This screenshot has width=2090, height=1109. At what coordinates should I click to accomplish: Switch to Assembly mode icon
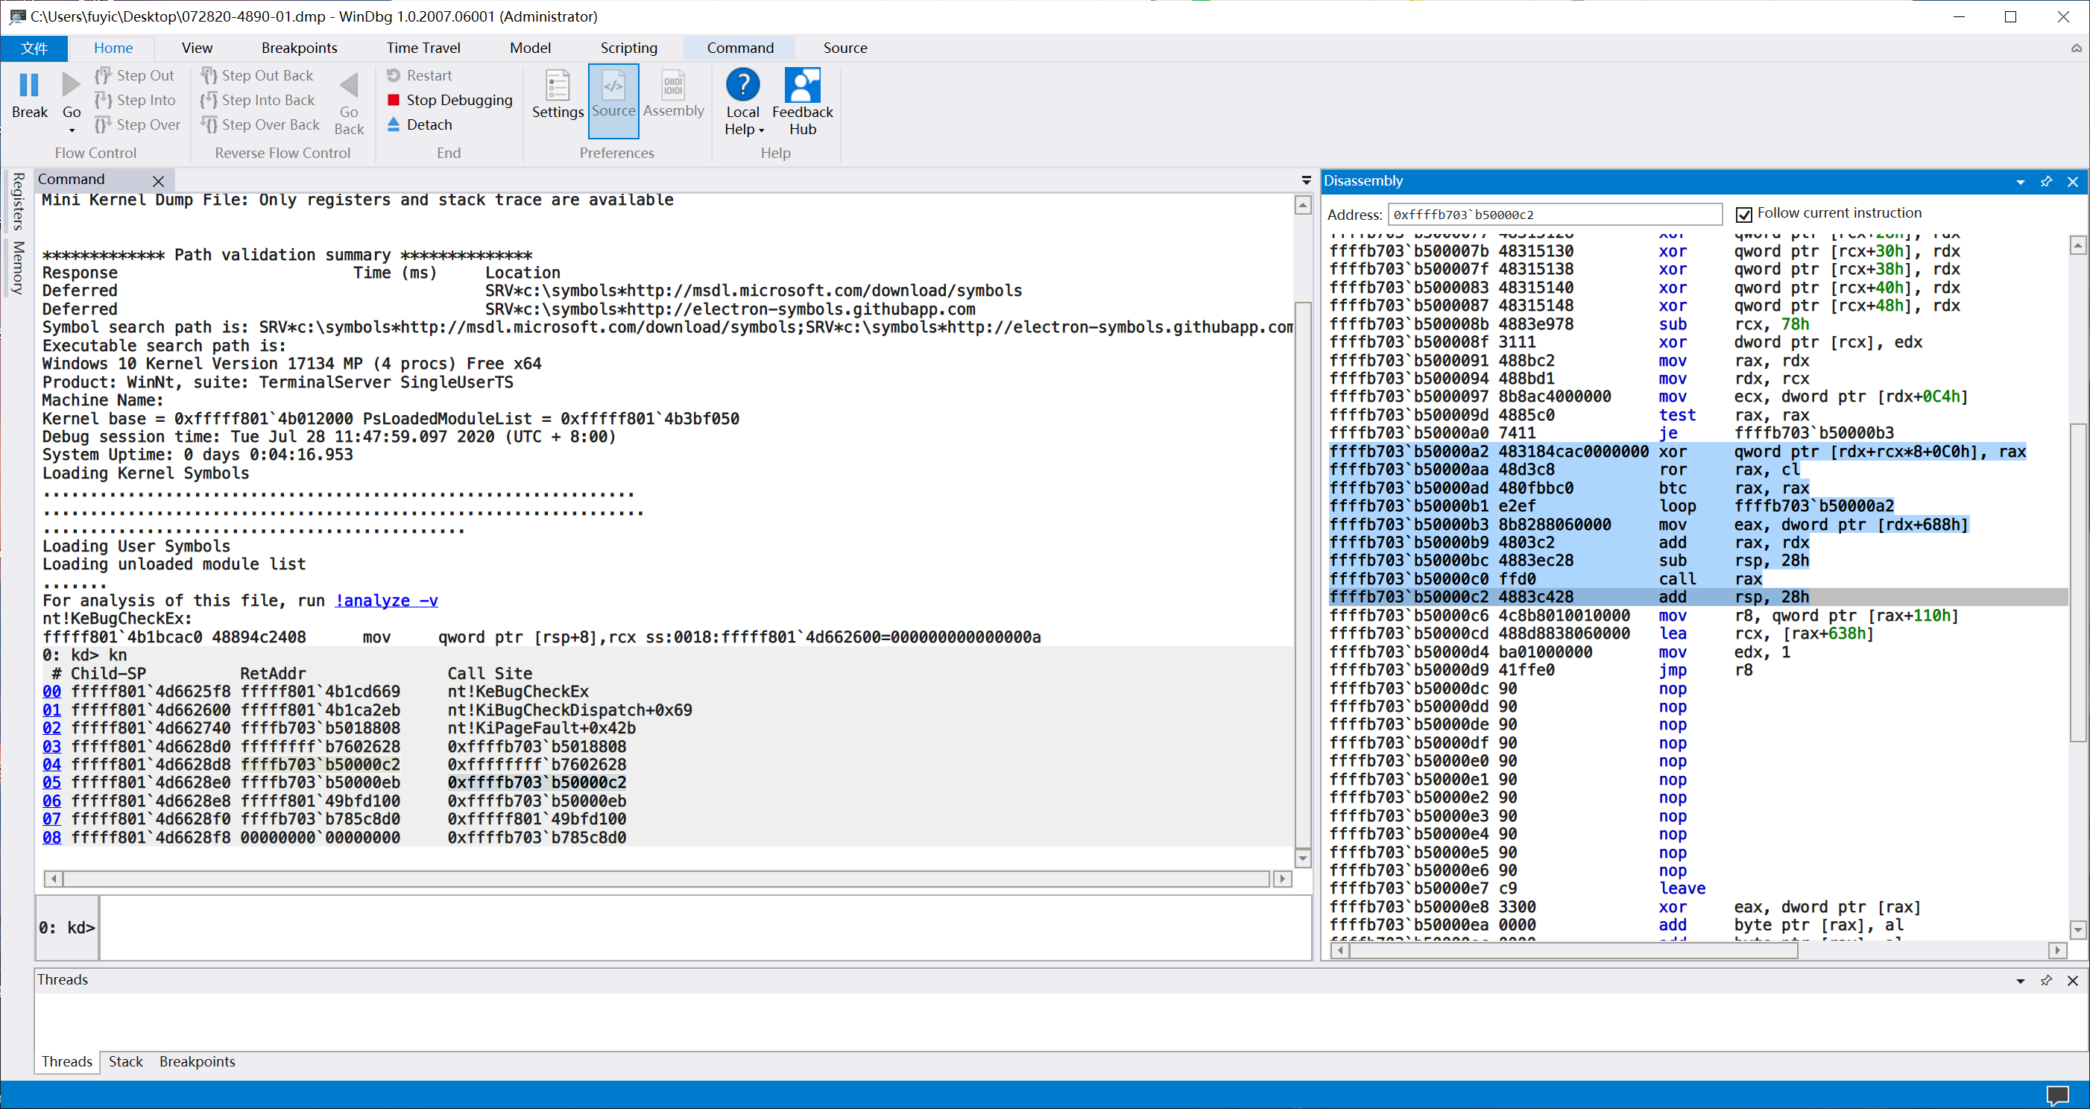[672, 85]
